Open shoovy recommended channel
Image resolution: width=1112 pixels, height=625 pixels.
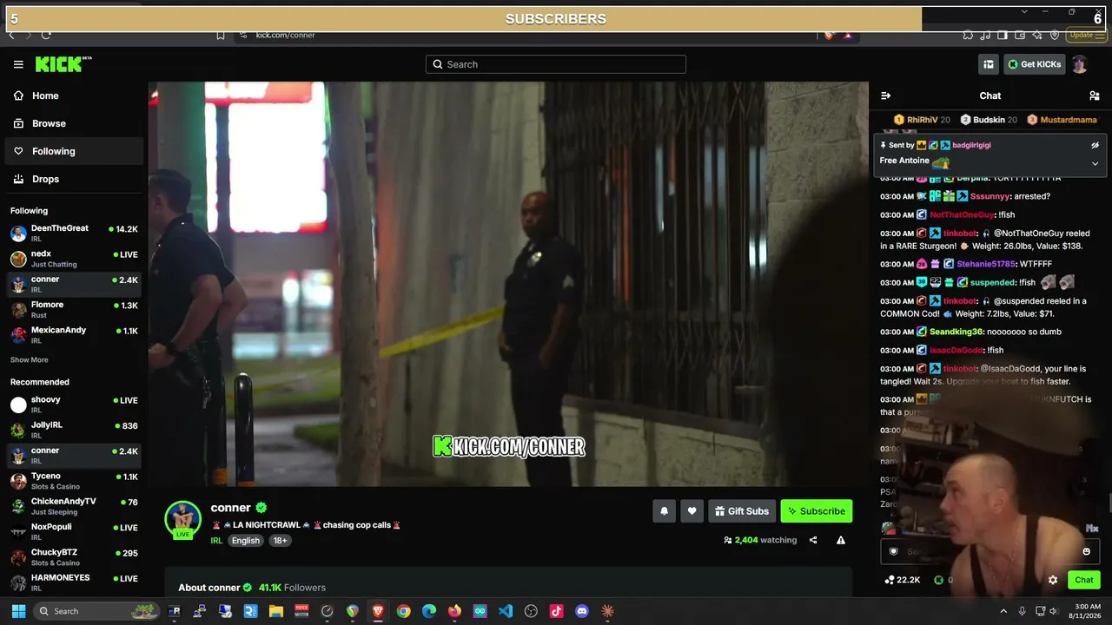[73, 405]
